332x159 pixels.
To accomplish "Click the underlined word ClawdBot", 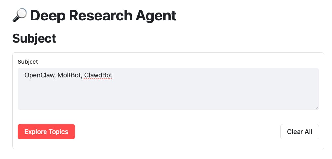I will click(x=98, y=75).
